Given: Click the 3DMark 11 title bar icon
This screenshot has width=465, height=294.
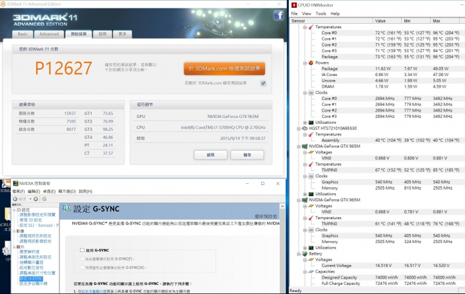Looking at the screenshot, I should [3, 4].
